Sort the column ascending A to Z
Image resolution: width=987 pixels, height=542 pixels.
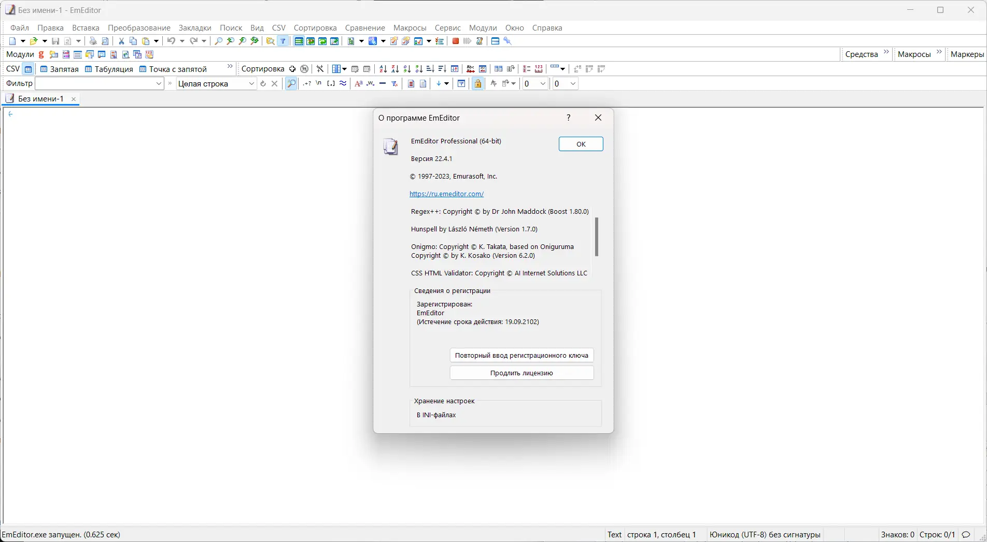(x=383, y=69)
